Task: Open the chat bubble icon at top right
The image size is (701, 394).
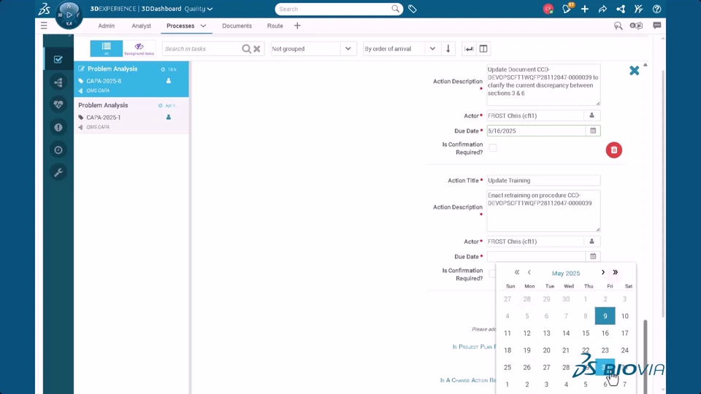Action: (656, 26)
